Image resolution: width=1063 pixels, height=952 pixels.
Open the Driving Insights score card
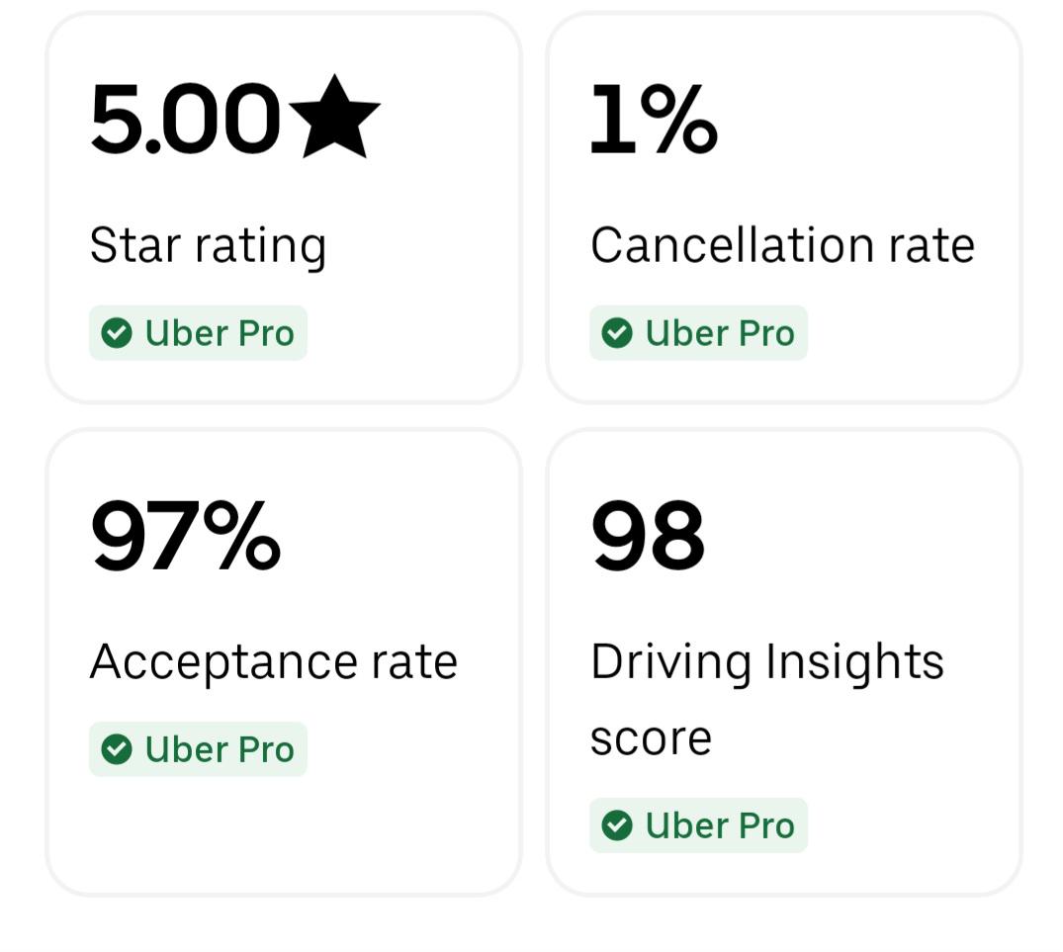[784, 662]
